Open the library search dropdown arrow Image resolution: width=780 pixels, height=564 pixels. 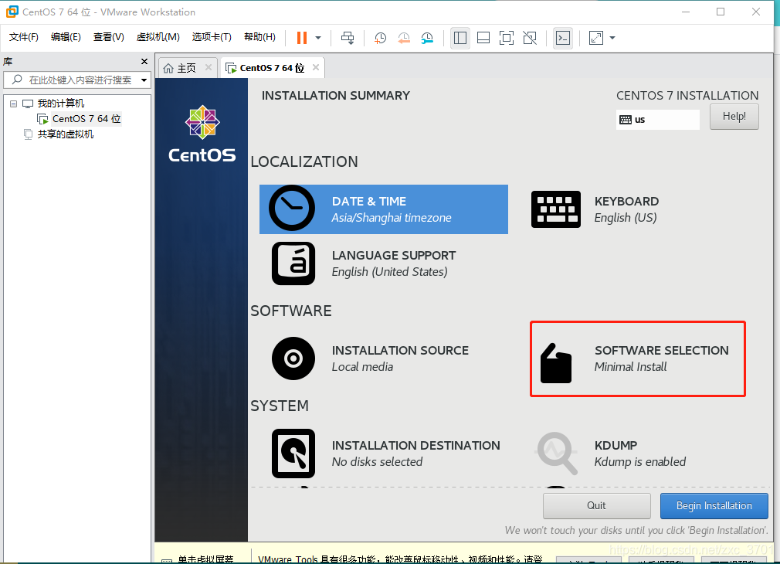[144, 80]
